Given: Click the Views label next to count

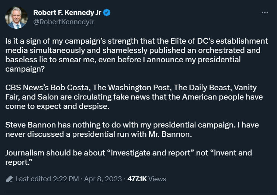Looking at the screenshot, I should tap(157, 179).
